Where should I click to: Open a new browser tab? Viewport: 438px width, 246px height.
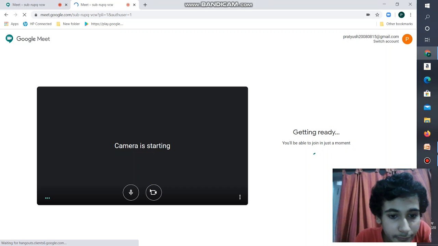145,5
